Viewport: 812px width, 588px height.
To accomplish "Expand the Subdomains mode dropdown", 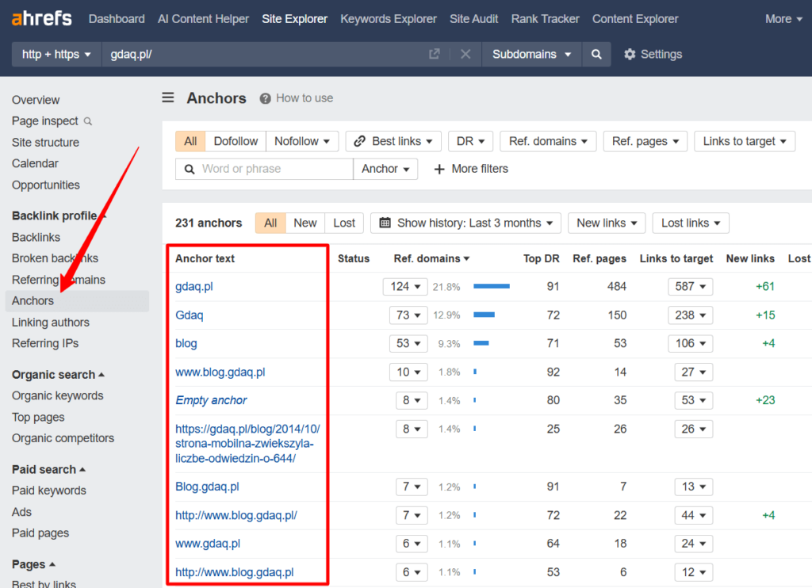I will coord(530,55).
